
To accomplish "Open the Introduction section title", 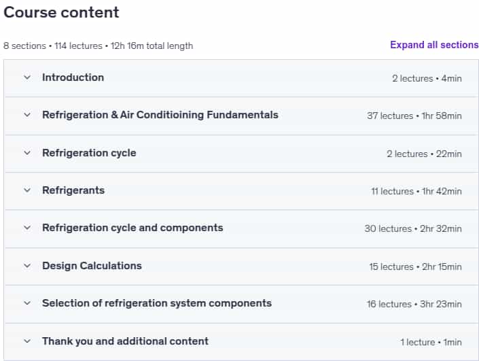I will click(73, 78).
